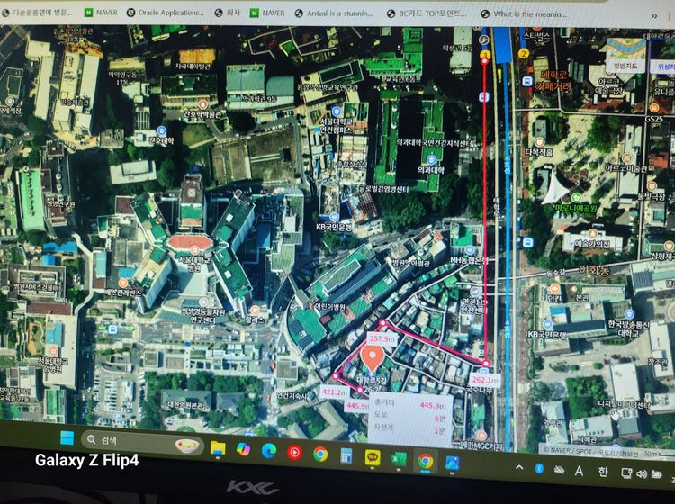Screen dimensions: 675x504
Task: Click the 자전거 1분 bicycle time row
Action: coord(409,430)
